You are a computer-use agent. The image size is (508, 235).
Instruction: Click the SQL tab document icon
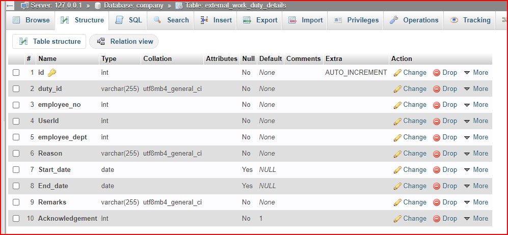click(119, 20)
